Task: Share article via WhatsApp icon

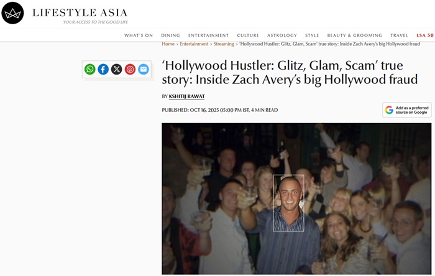Action: coord(90,69)
